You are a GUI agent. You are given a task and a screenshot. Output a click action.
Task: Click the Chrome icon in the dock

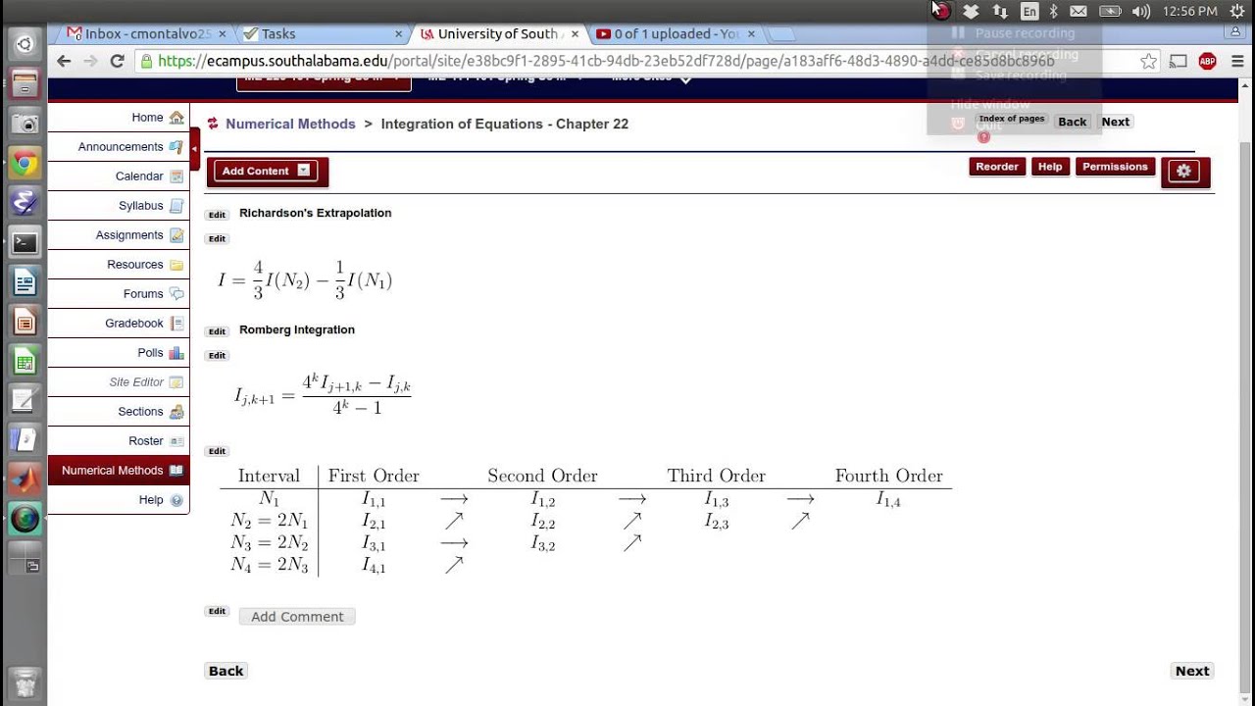(x=25, y=163)
